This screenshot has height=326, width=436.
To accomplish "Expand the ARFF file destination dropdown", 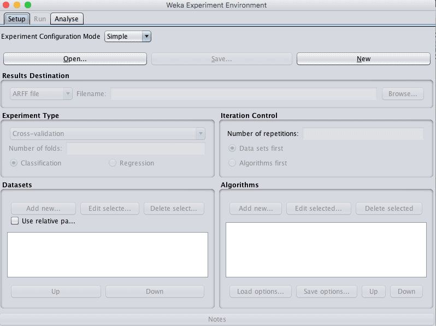I will (x=41, y=94).
